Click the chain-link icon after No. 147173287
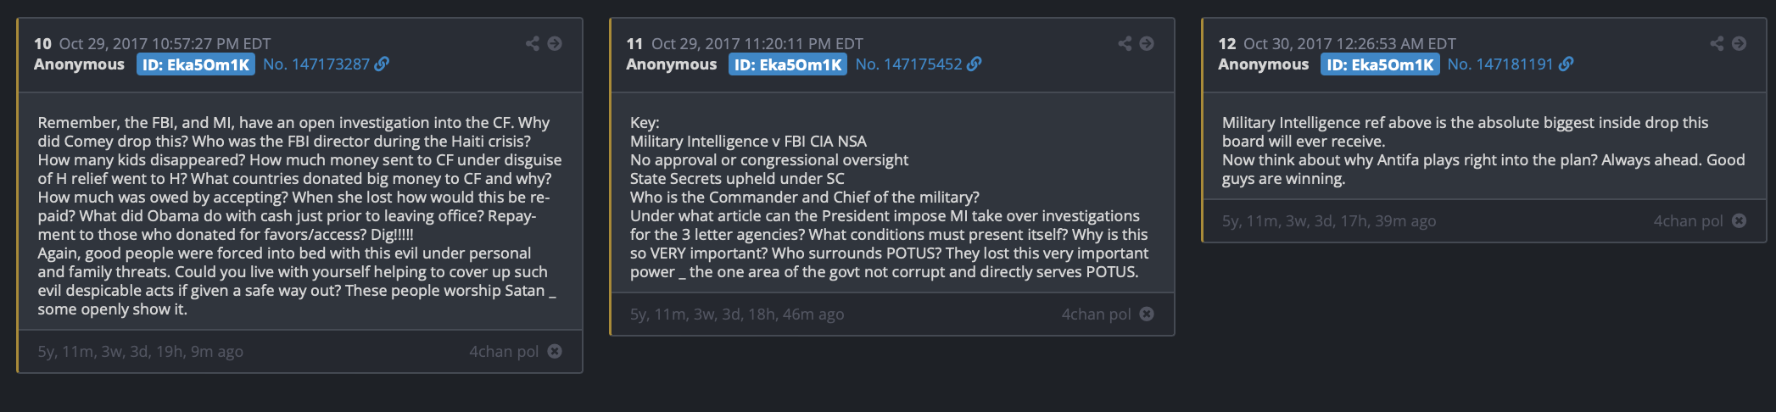Image resolution: width=1776 pixels, height=412 pixels. coord(383,64)
